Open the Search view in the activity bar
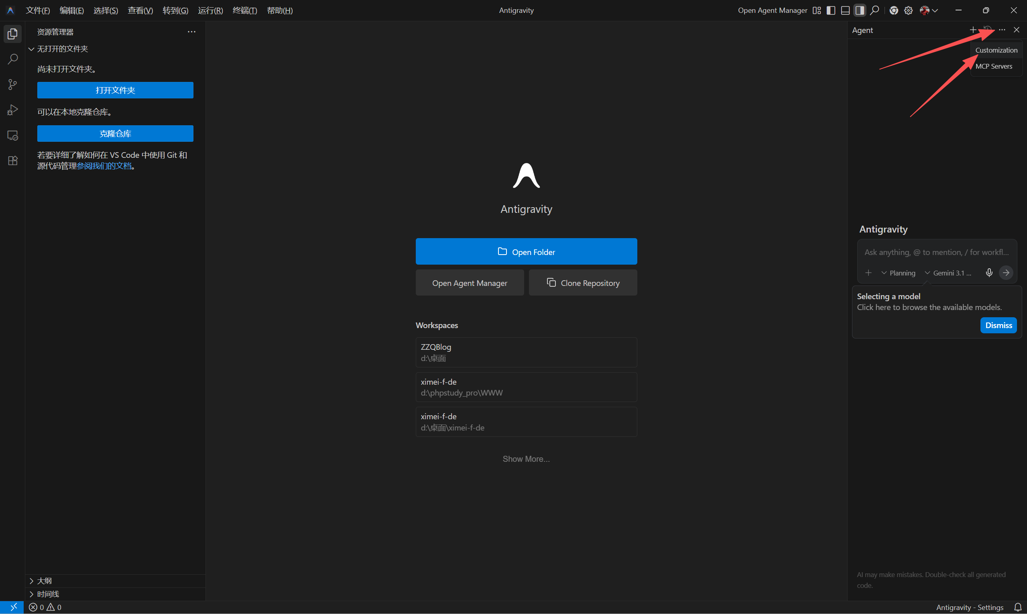 click(x=12, y=59)
